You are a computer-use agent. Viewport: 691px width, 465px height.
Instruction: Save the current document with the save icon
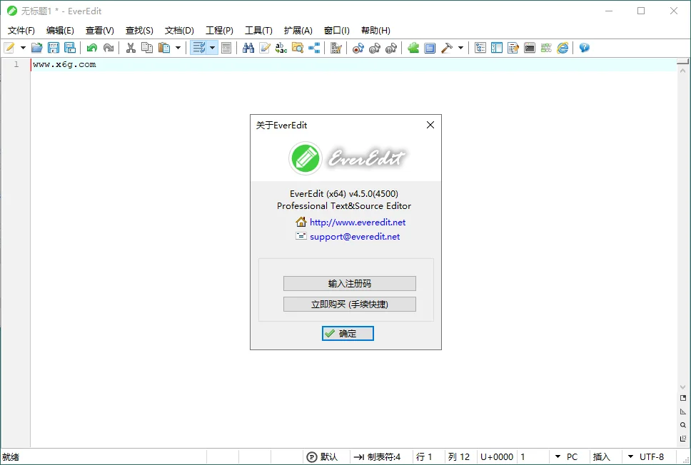click(52, 47)
